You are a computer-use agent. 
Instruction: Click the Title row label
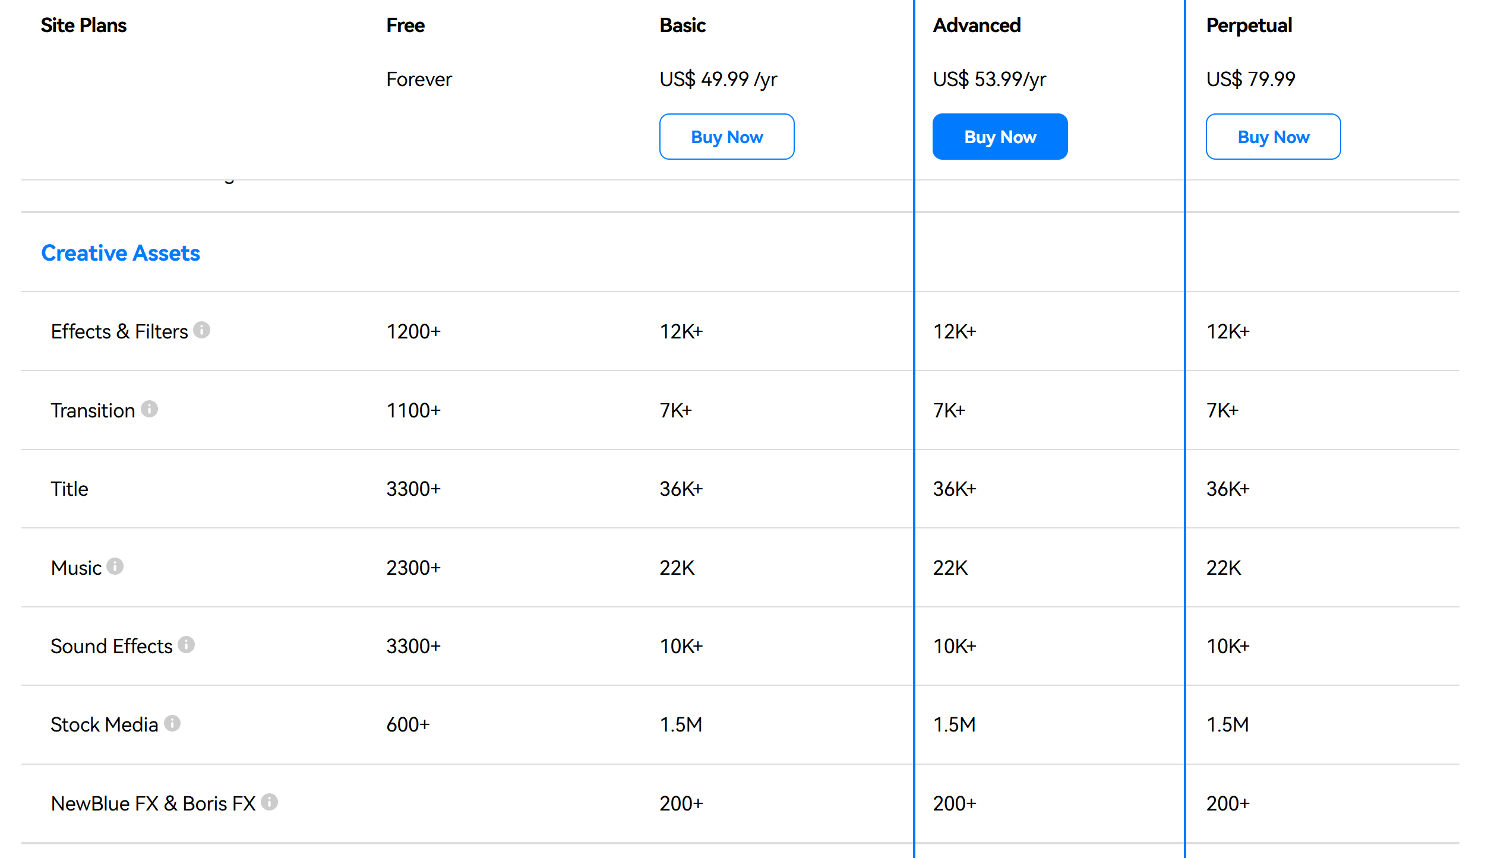pos(69,489)
